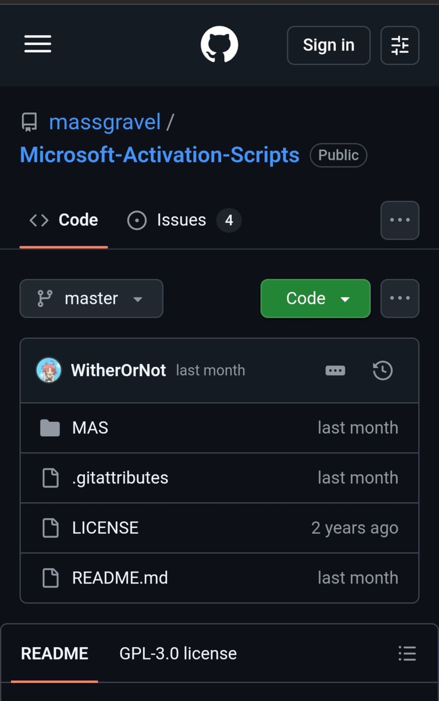439x701 pixels.
Task: Expand the green Code download dropdown
Action: pos(315,299)
